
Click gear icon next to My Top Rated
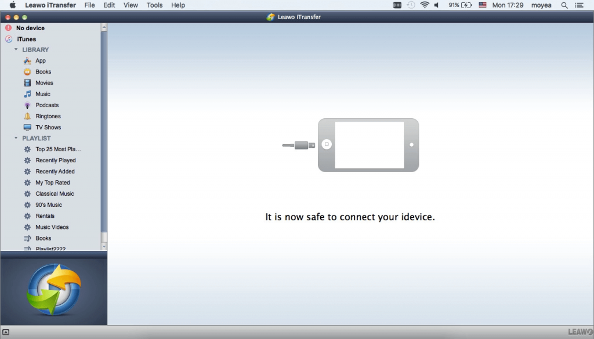point(27,183)
